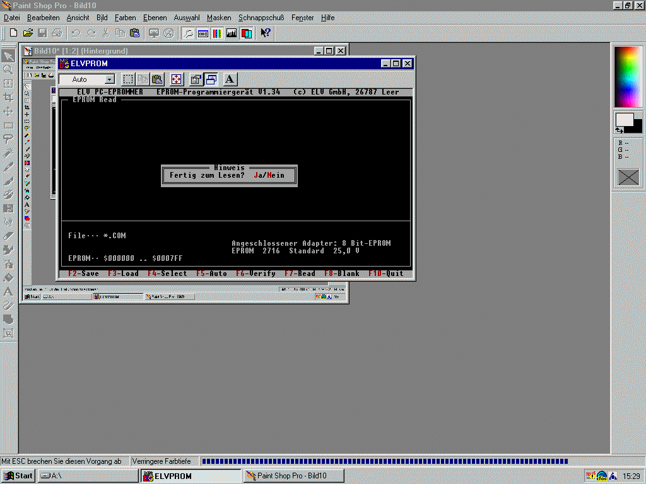Choose Nein in the Hinweis prompt
This screenshot has height=484, width=646.
(276, 175)
